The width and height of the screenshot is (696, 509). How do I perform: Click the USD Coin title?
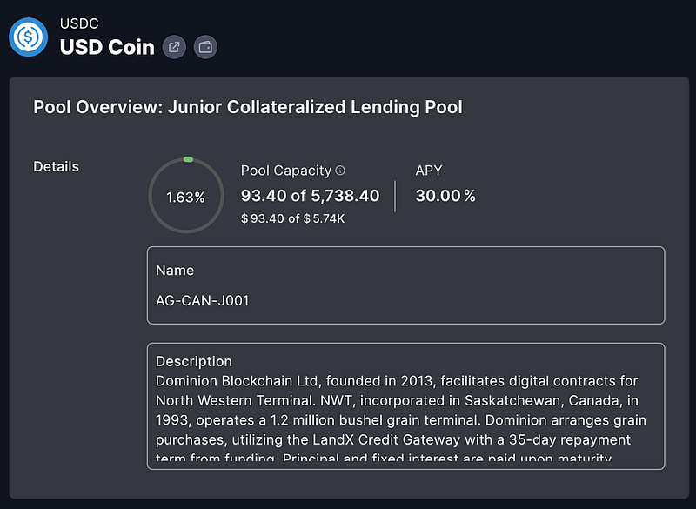[107, 47]
